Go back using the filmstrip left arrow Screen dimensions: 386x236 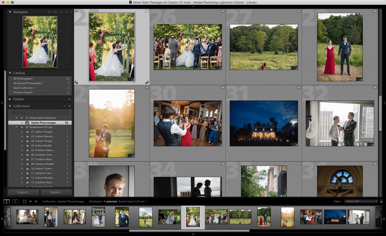click(31, 201)
